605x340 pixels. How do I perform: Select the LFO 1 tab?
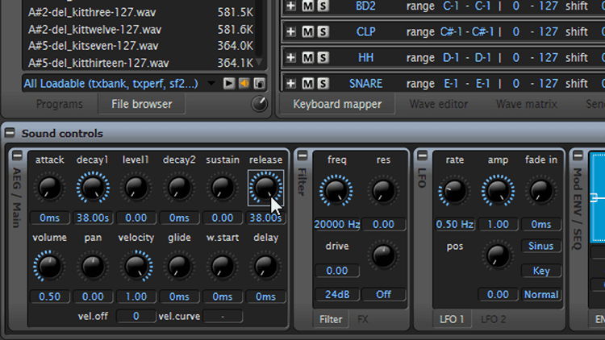452,319
